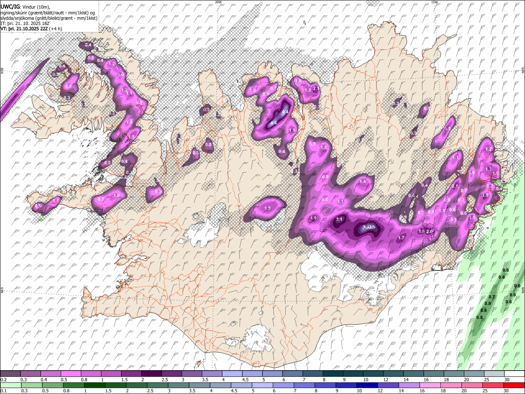Click the '15W' longitude label on top edge
Image resolution: width=525 pixels, height=394 pixels.
tap(434, 2)
